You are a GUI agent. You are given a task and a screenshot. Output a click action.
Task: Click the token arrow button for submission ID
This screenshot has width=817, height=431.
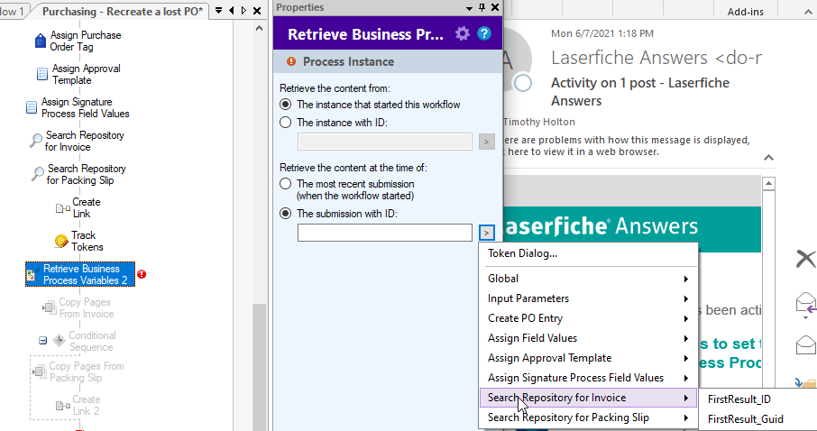coord(487,233)
